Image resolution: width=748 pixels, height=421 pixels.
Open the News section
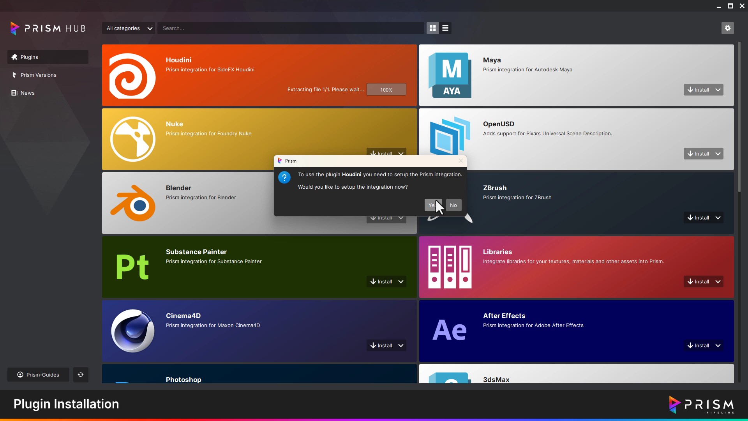click(48, 93)
